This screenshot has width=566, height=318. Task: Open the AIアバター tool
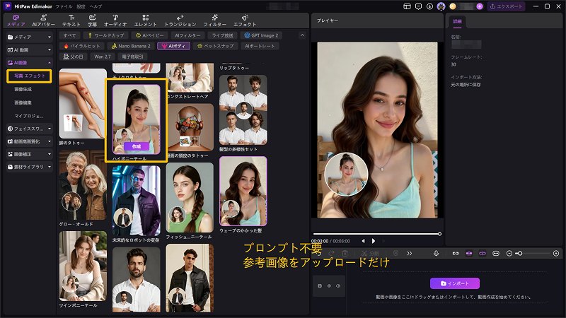[43, 20]
